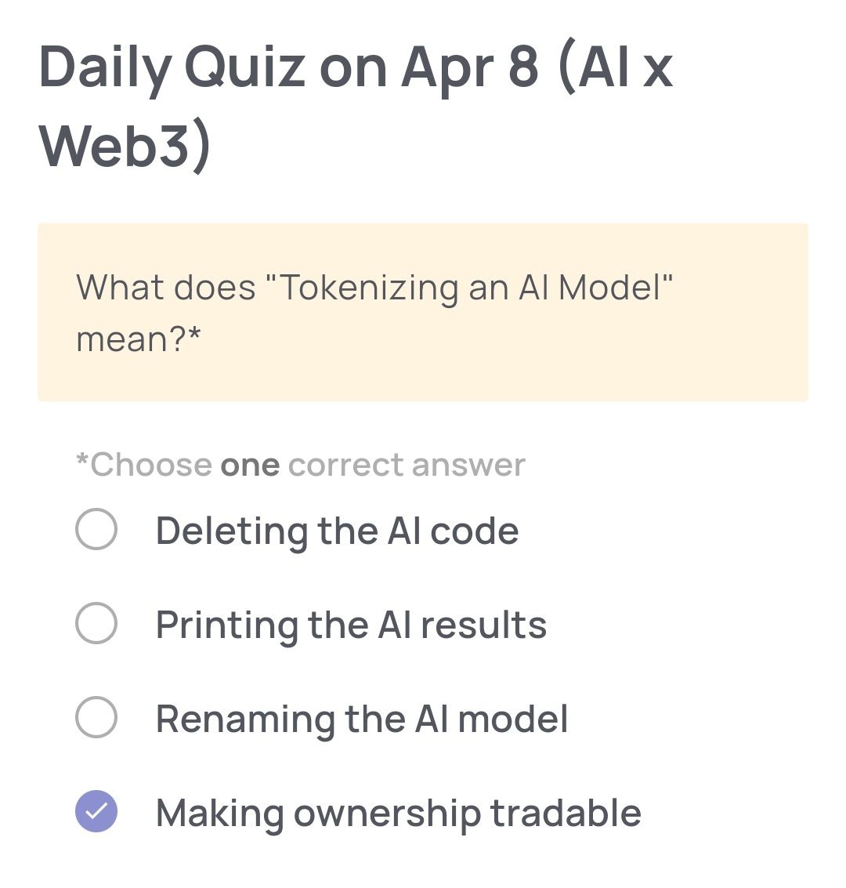Viewport: 846px width, 888px height.
Task: Click the empty circle beside "Printing the AI results"
Action: [96, 625]
